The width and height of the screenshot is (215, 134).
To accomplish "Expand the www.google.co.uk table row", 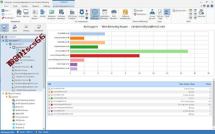I will 49,102.
